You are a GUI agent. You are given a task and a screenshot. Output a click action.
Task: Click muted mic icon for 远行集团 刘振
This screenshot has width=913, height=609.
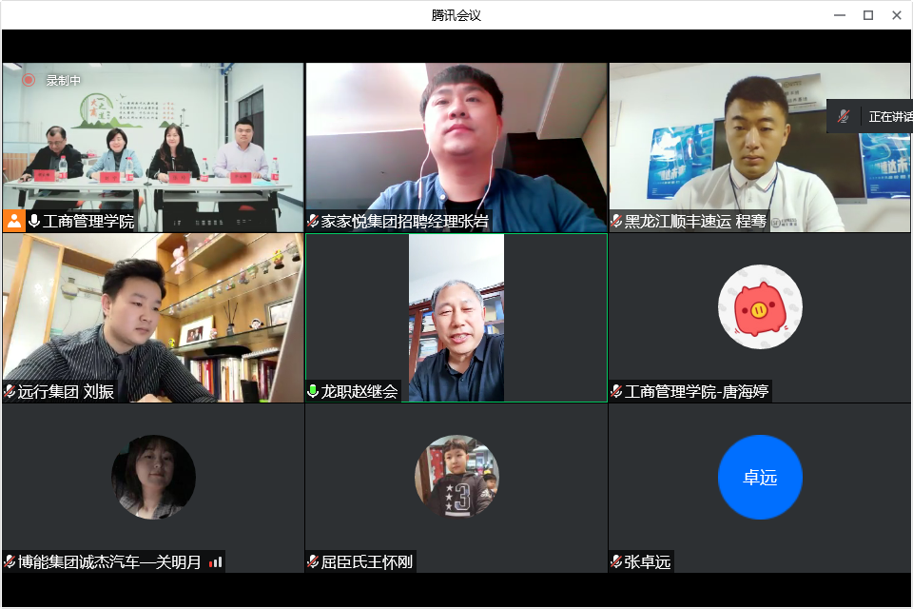10,391
